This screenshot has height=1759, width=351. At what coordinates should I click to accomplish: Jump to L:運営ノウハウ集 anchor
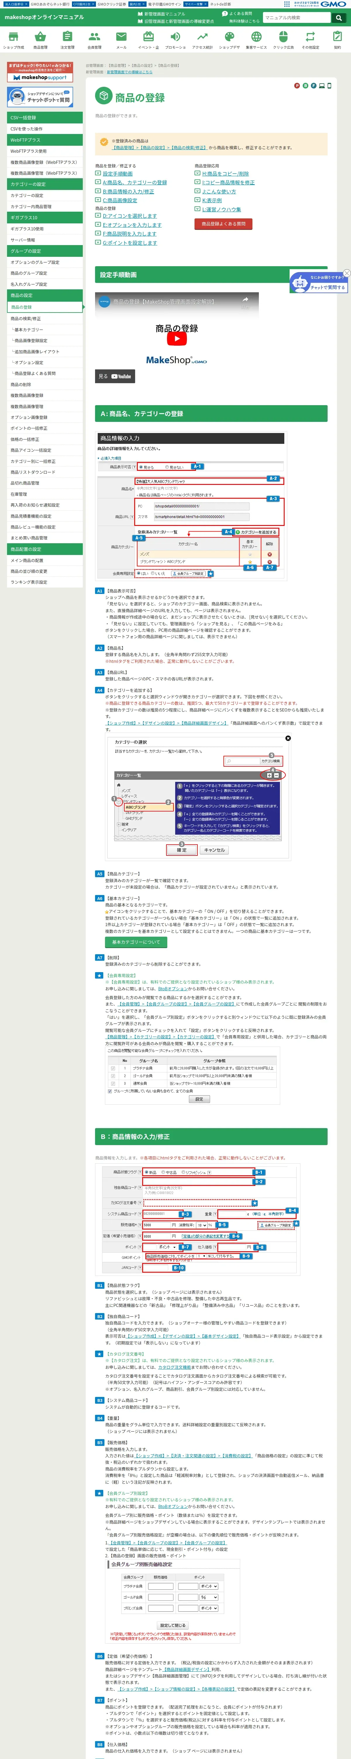click(x=221, y=210)
